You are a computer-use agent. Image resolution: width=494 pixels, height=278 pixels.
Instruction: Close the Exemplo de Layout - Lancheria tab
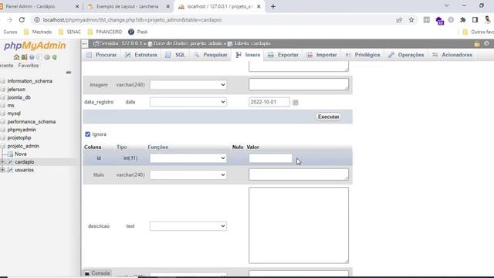(x=168, y=7)
